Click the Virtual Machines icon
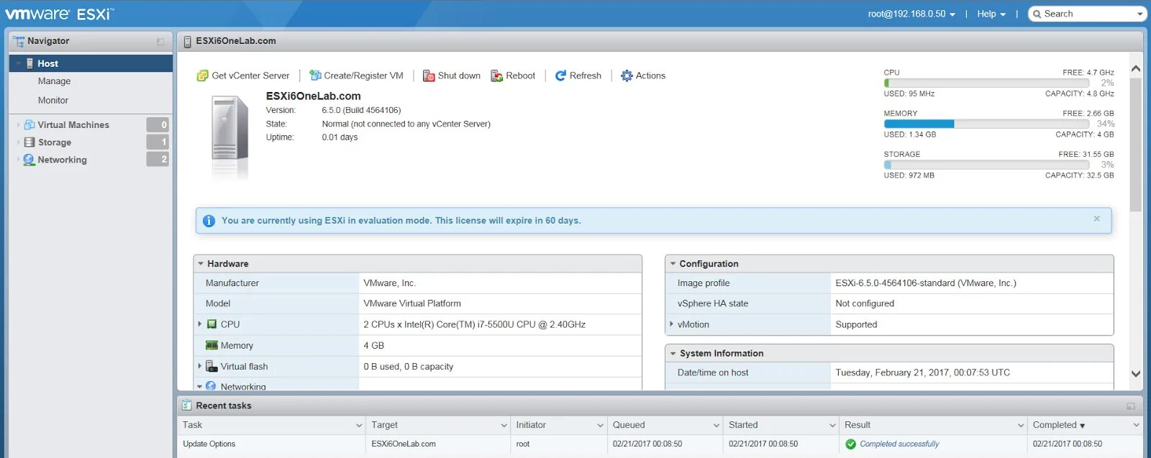The height and width of the screenshot is (458, 1151). [x=29, y=124]
